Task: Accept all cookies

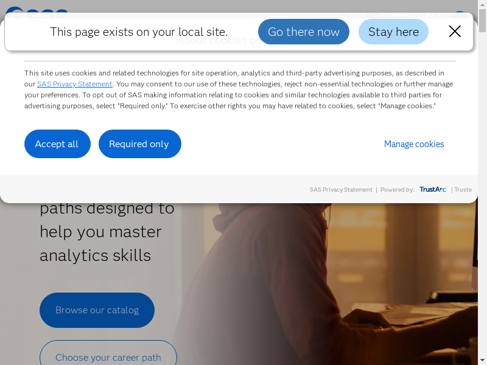Action: pyautogui.click(x=57, y=144)
